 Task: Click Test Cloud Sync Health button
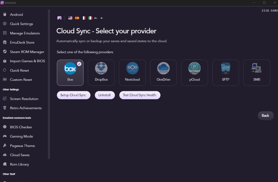140,95
